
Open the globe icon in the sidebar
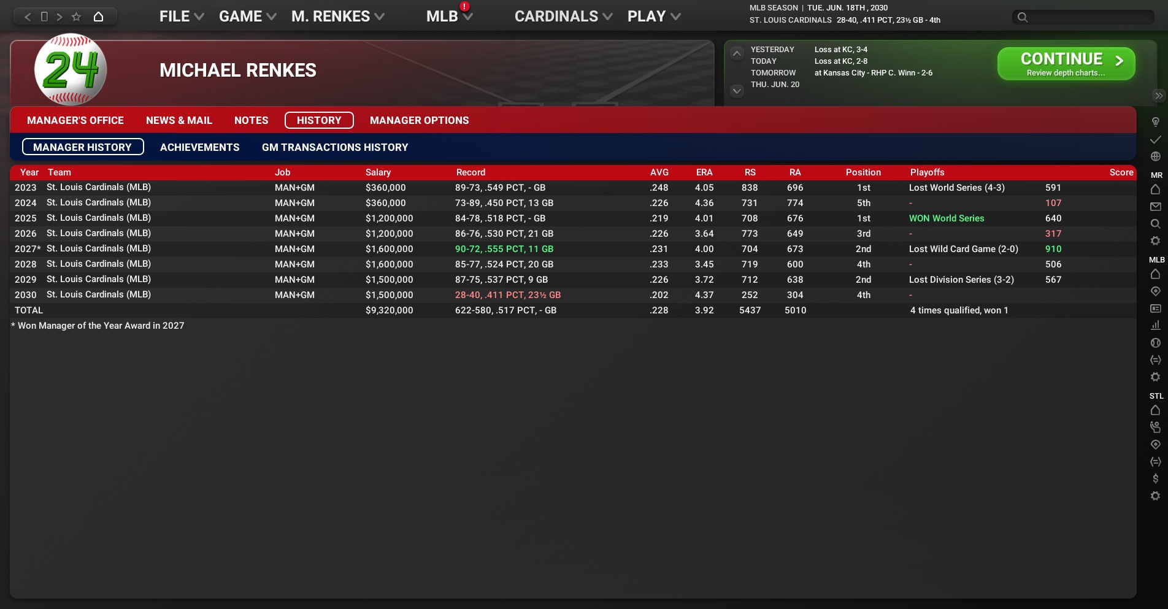coord(1156,156)
